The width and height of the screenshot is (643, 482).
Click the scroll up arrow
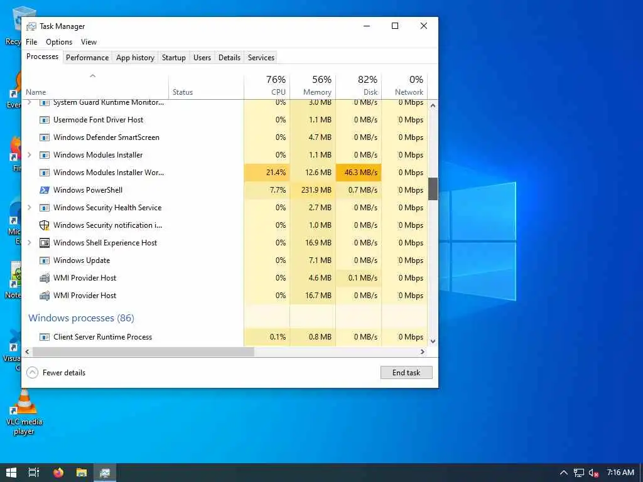[x=433, y=105]
